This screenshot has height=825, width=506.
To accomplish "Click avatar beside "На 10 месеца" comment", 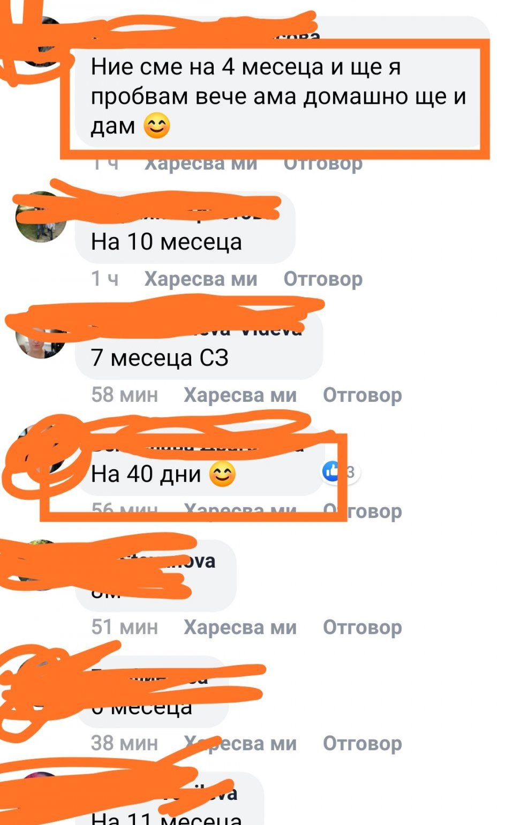I will coord(41,217).
